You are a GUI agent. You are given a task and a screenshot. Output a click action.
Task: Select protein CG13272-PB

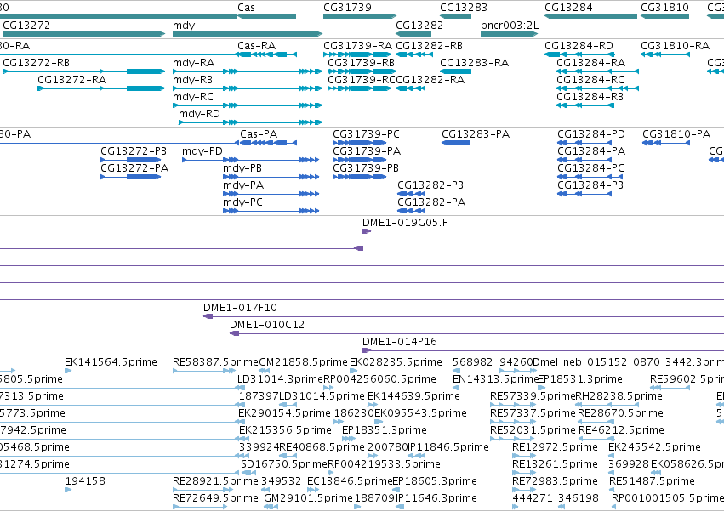point(134,151)
